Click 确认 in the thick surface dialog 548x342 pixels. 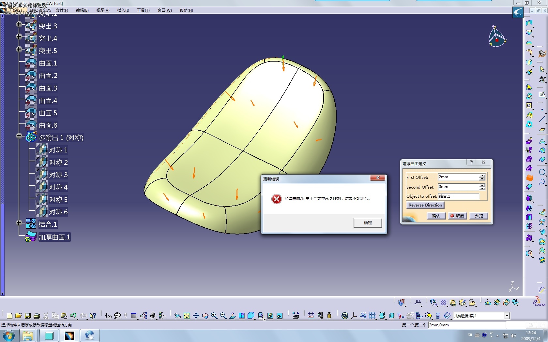point(436,216)
